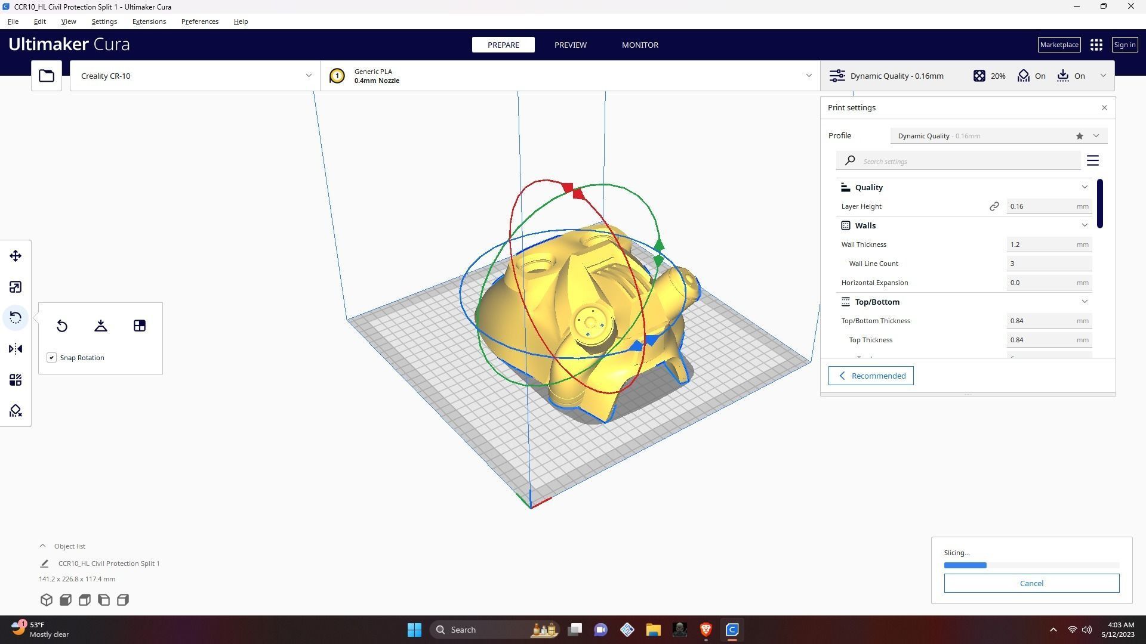
Task: Click the Recommended settings button
Action: [870, 376]
